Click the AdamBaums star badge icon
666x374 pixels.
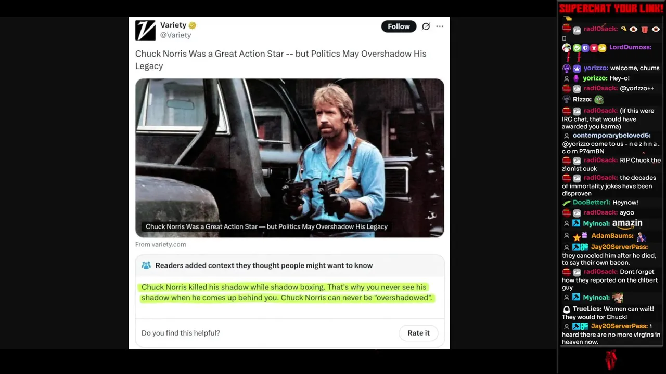[x=577, y=237]
